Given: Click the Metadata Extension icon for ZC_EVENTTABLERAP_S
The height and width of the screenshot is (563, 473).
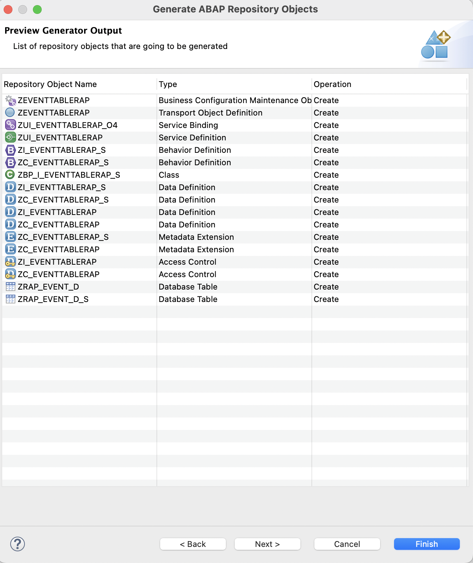Looking at the screenshot, I should pos(11,237).
